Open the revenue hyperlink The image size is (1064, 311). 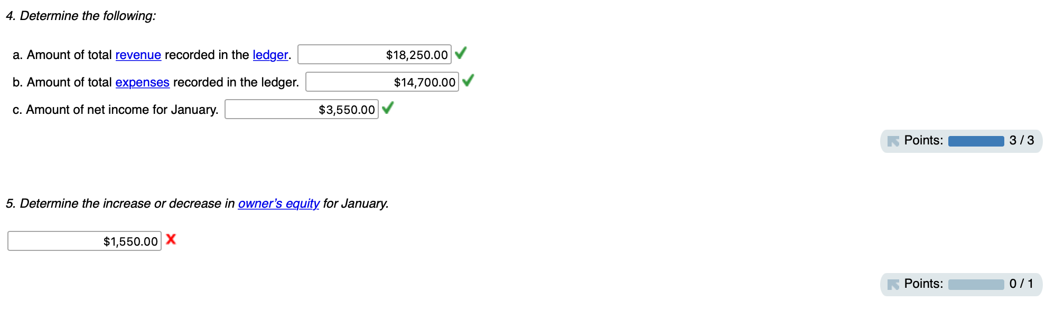point(138,55)
